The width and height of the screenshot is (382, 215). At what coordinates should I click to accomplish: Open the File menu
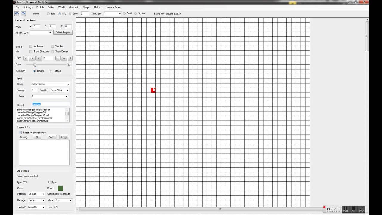[18, 7]
